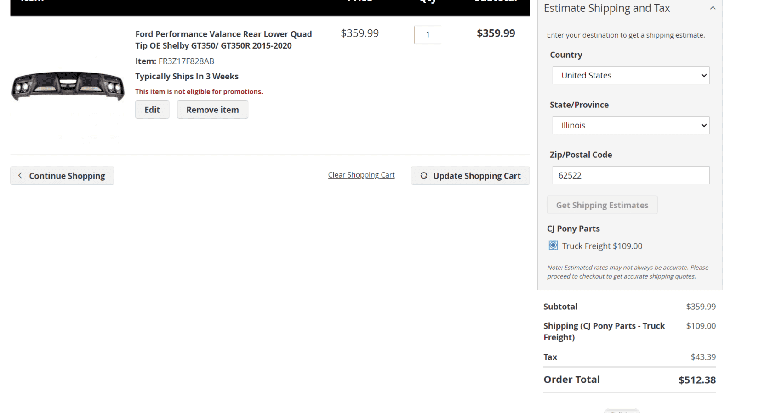Open the State/Province dropdown showing Illinois
Viewport: 782px width, 413px height.
(x=631, y=125)
